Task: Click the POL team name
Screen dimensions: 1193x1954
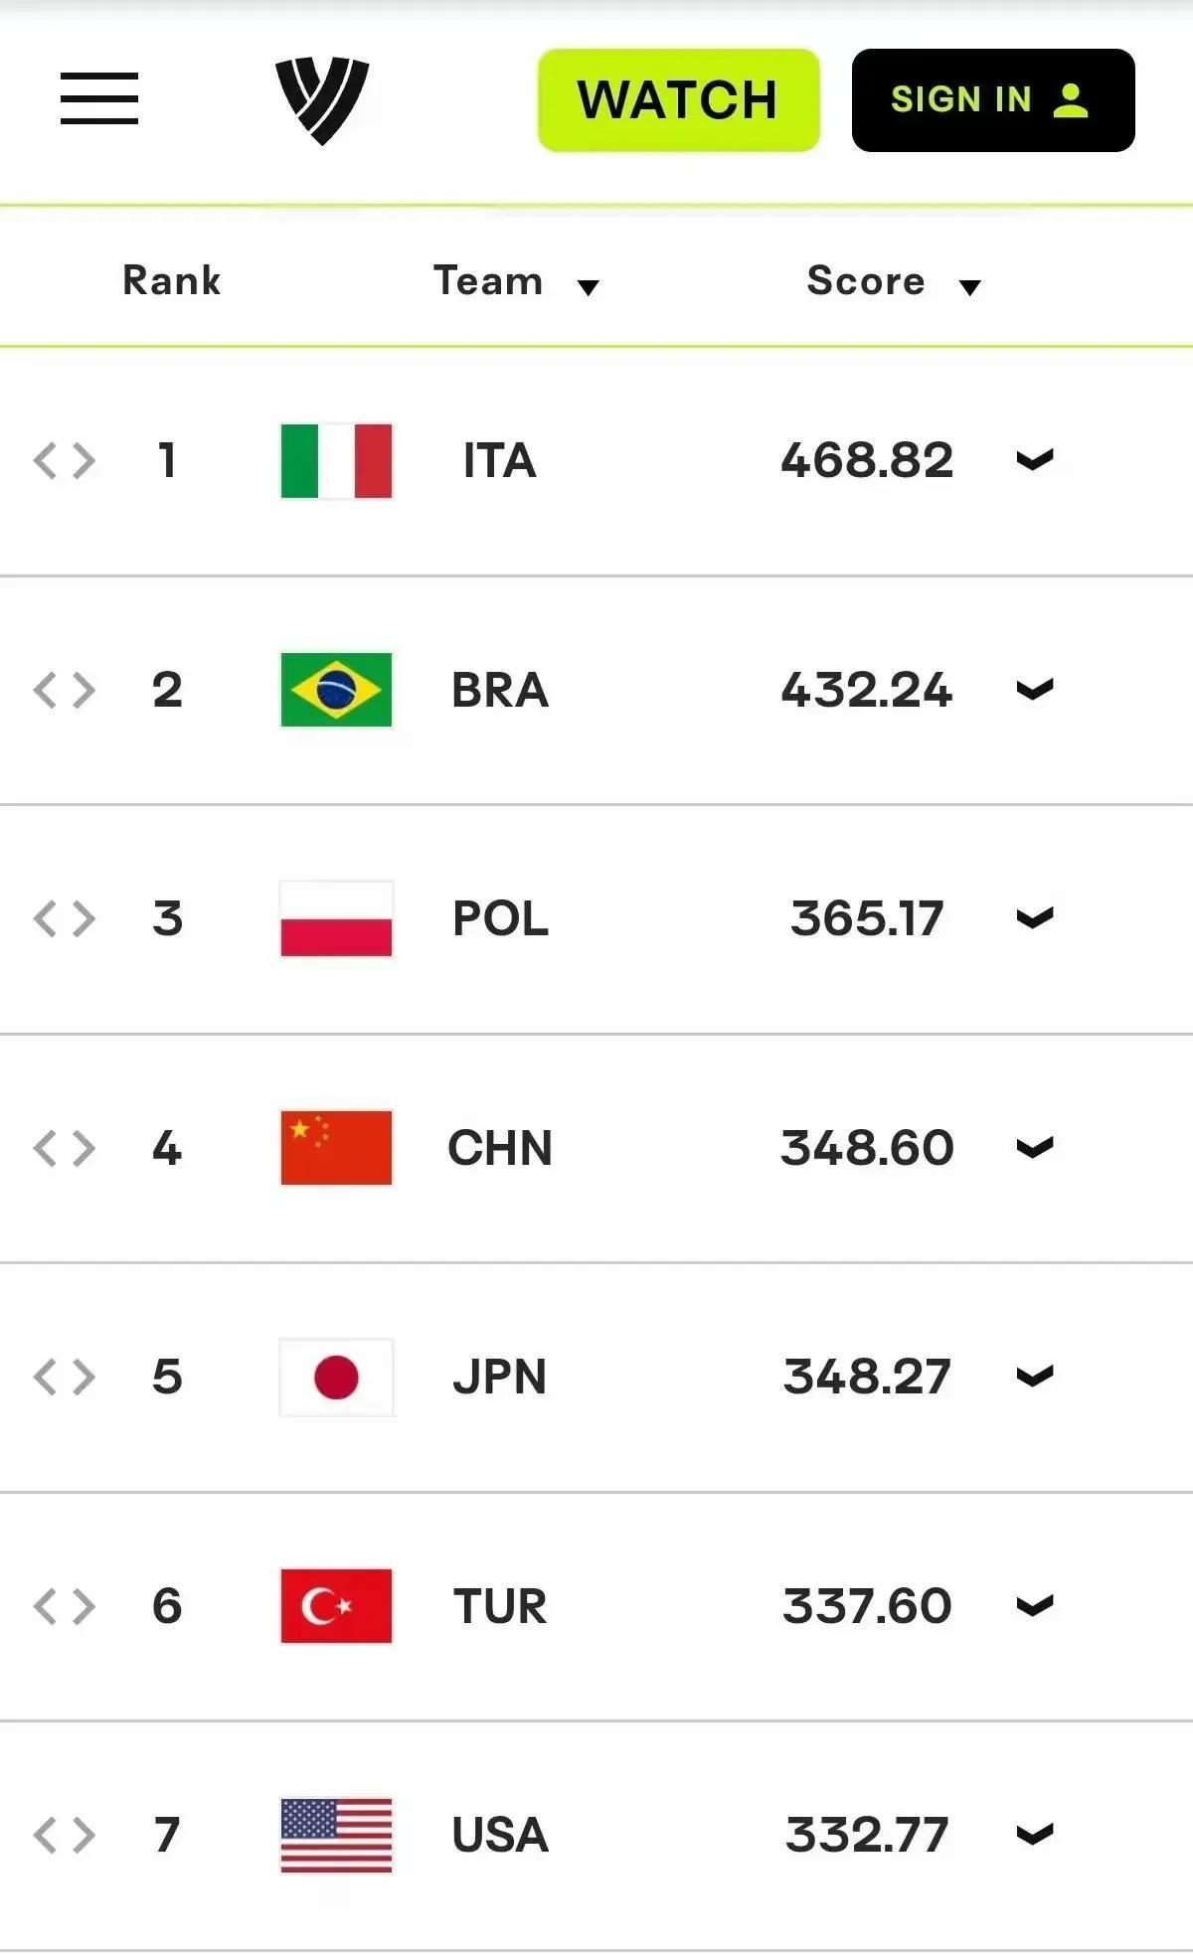Action: click(x=500, y=919)
